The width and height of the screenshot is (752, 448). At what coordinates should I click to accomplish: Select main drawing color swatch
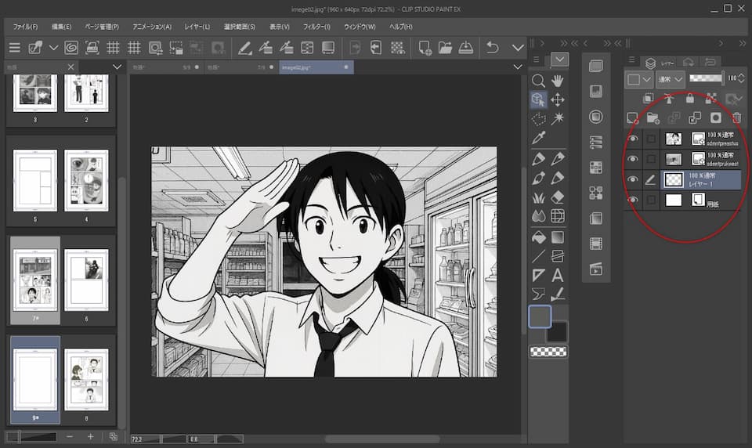(540, 316)
